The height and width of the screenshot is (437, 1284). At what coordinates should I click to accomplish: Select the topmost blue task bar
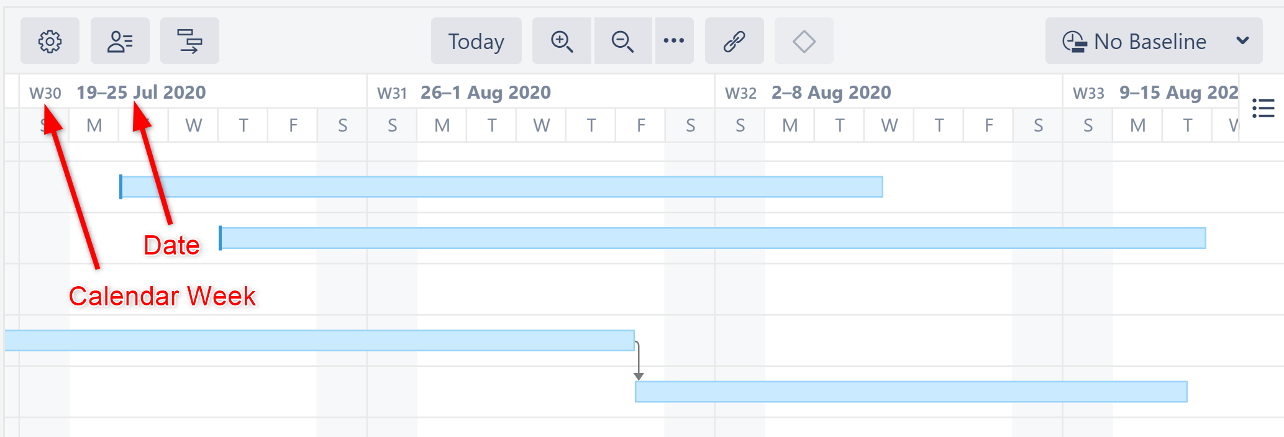click(497, 184)
